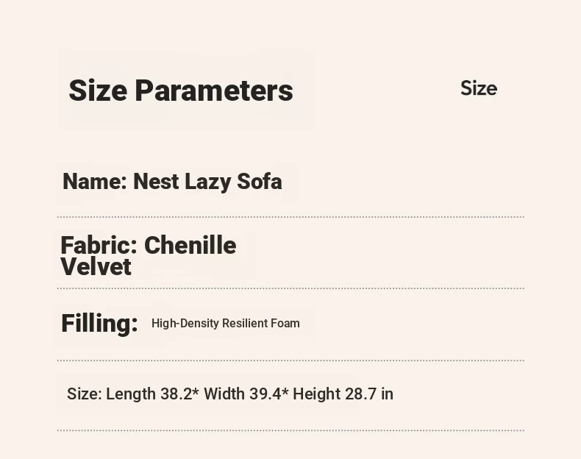Image resolution: width=581 pixels, height=459 pixels.
Task: Click dotted divider below the Fabric row
Action: click(290, 288)
